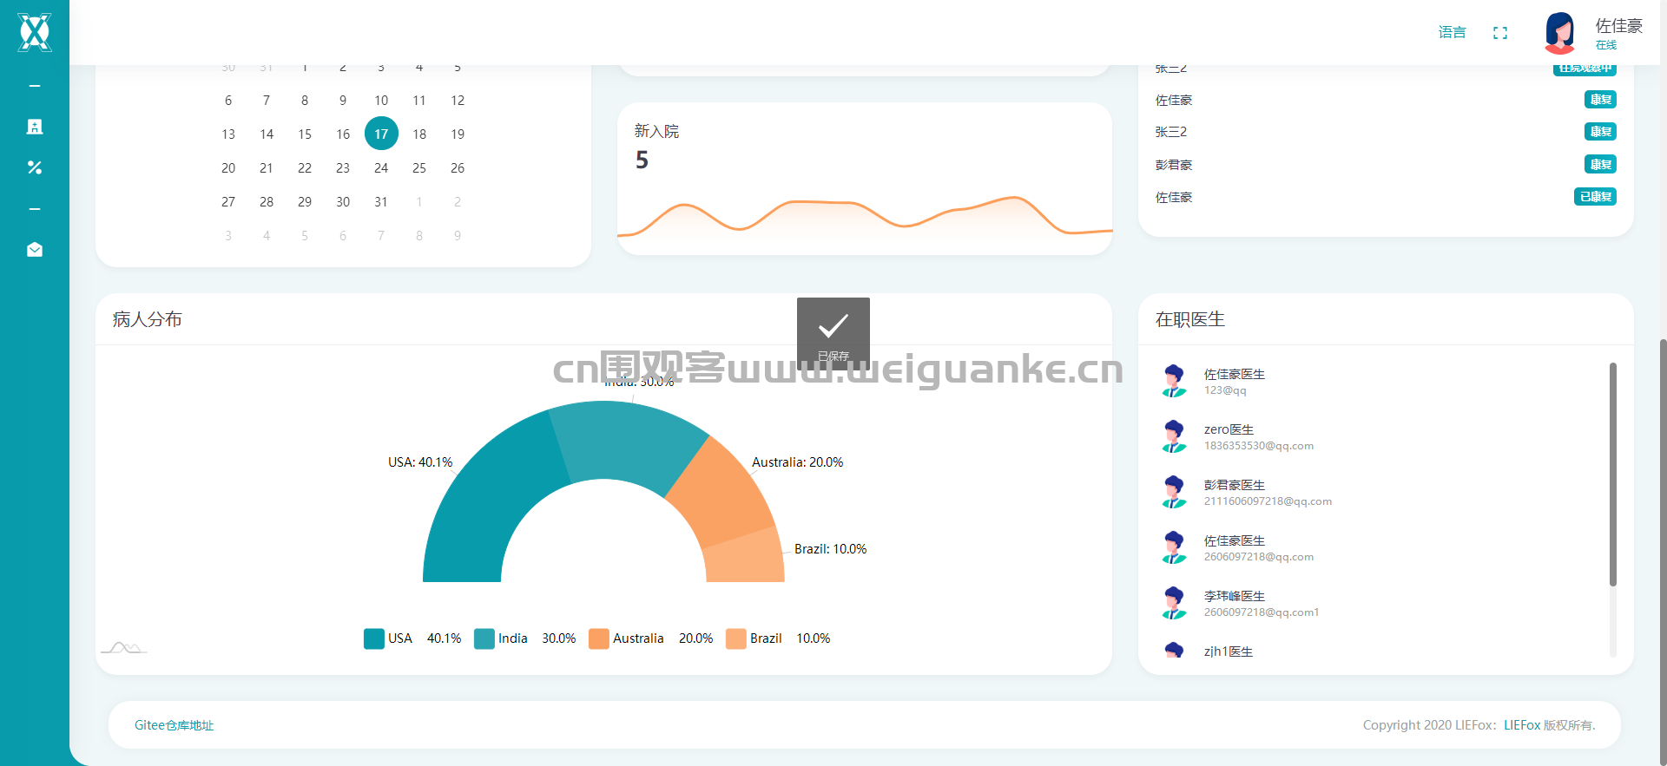
Task: Click the 已康复 status tag
Action: coord(1595,197)
